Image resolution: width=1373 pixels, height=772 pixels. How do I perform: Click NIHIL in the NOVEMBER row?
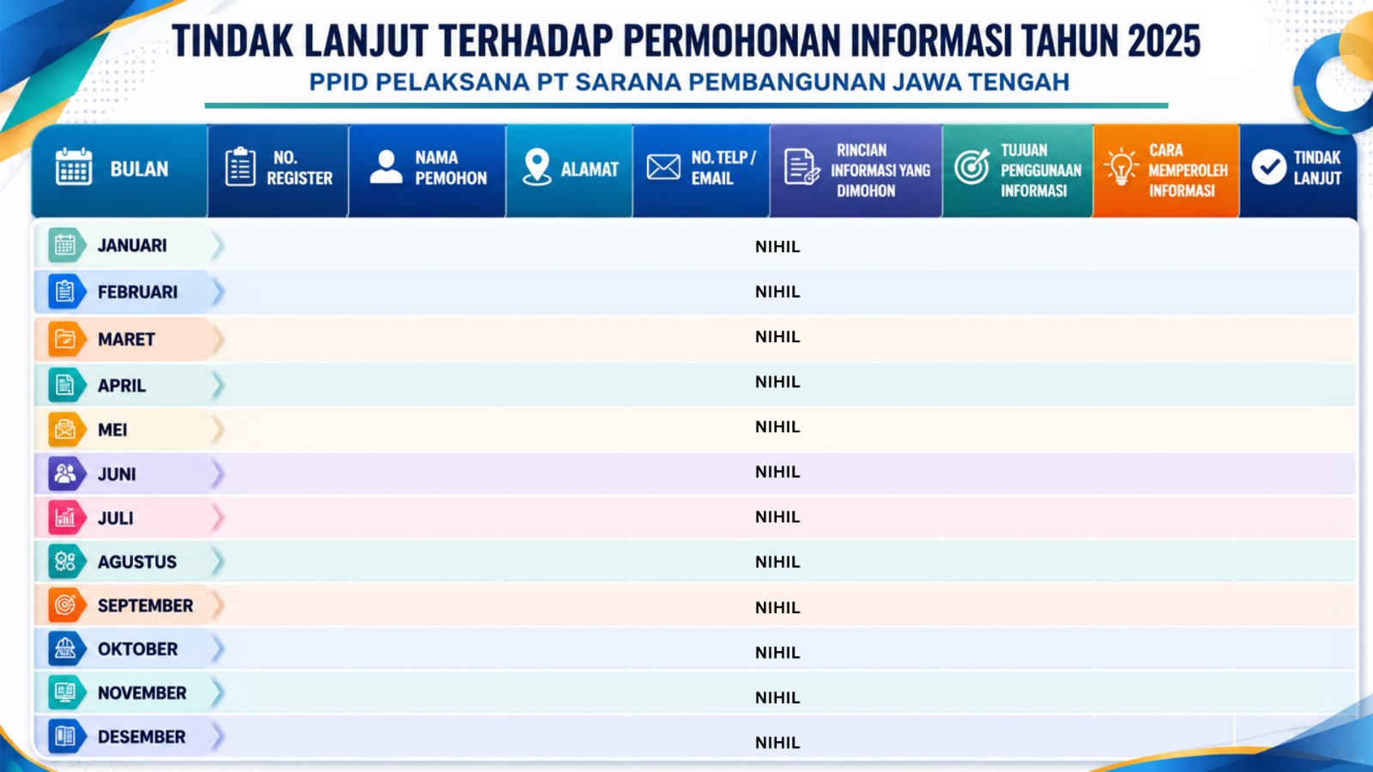[777, 698]
